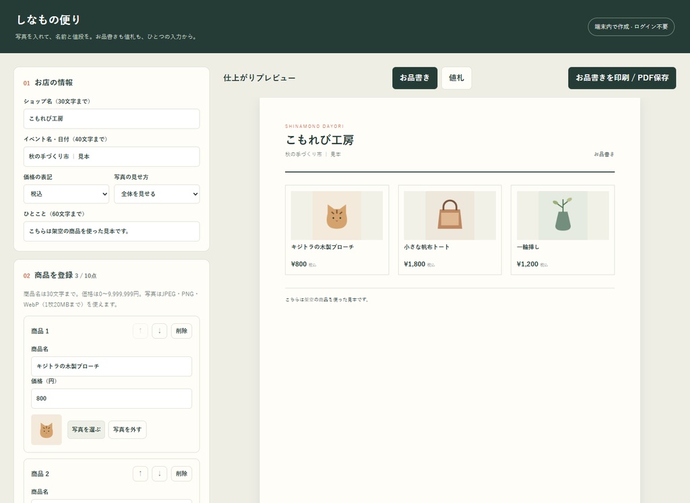Focus the ひとこと input field

pos(112,231)
